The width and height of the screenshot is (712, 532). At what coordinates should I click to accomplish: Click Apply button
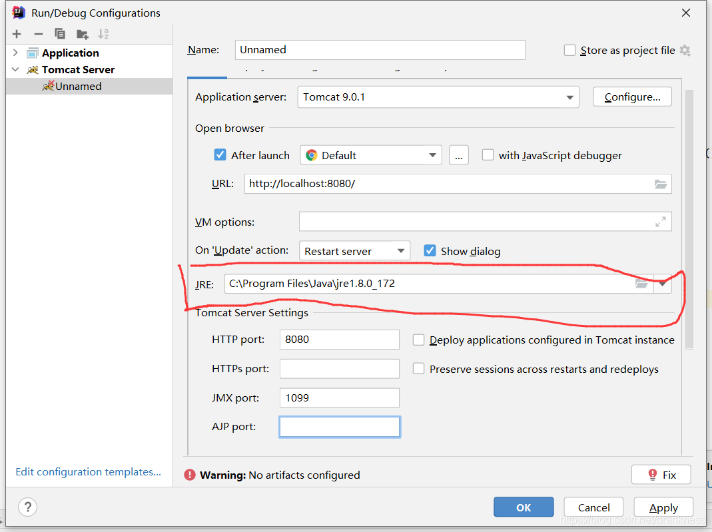coord(663,507)
